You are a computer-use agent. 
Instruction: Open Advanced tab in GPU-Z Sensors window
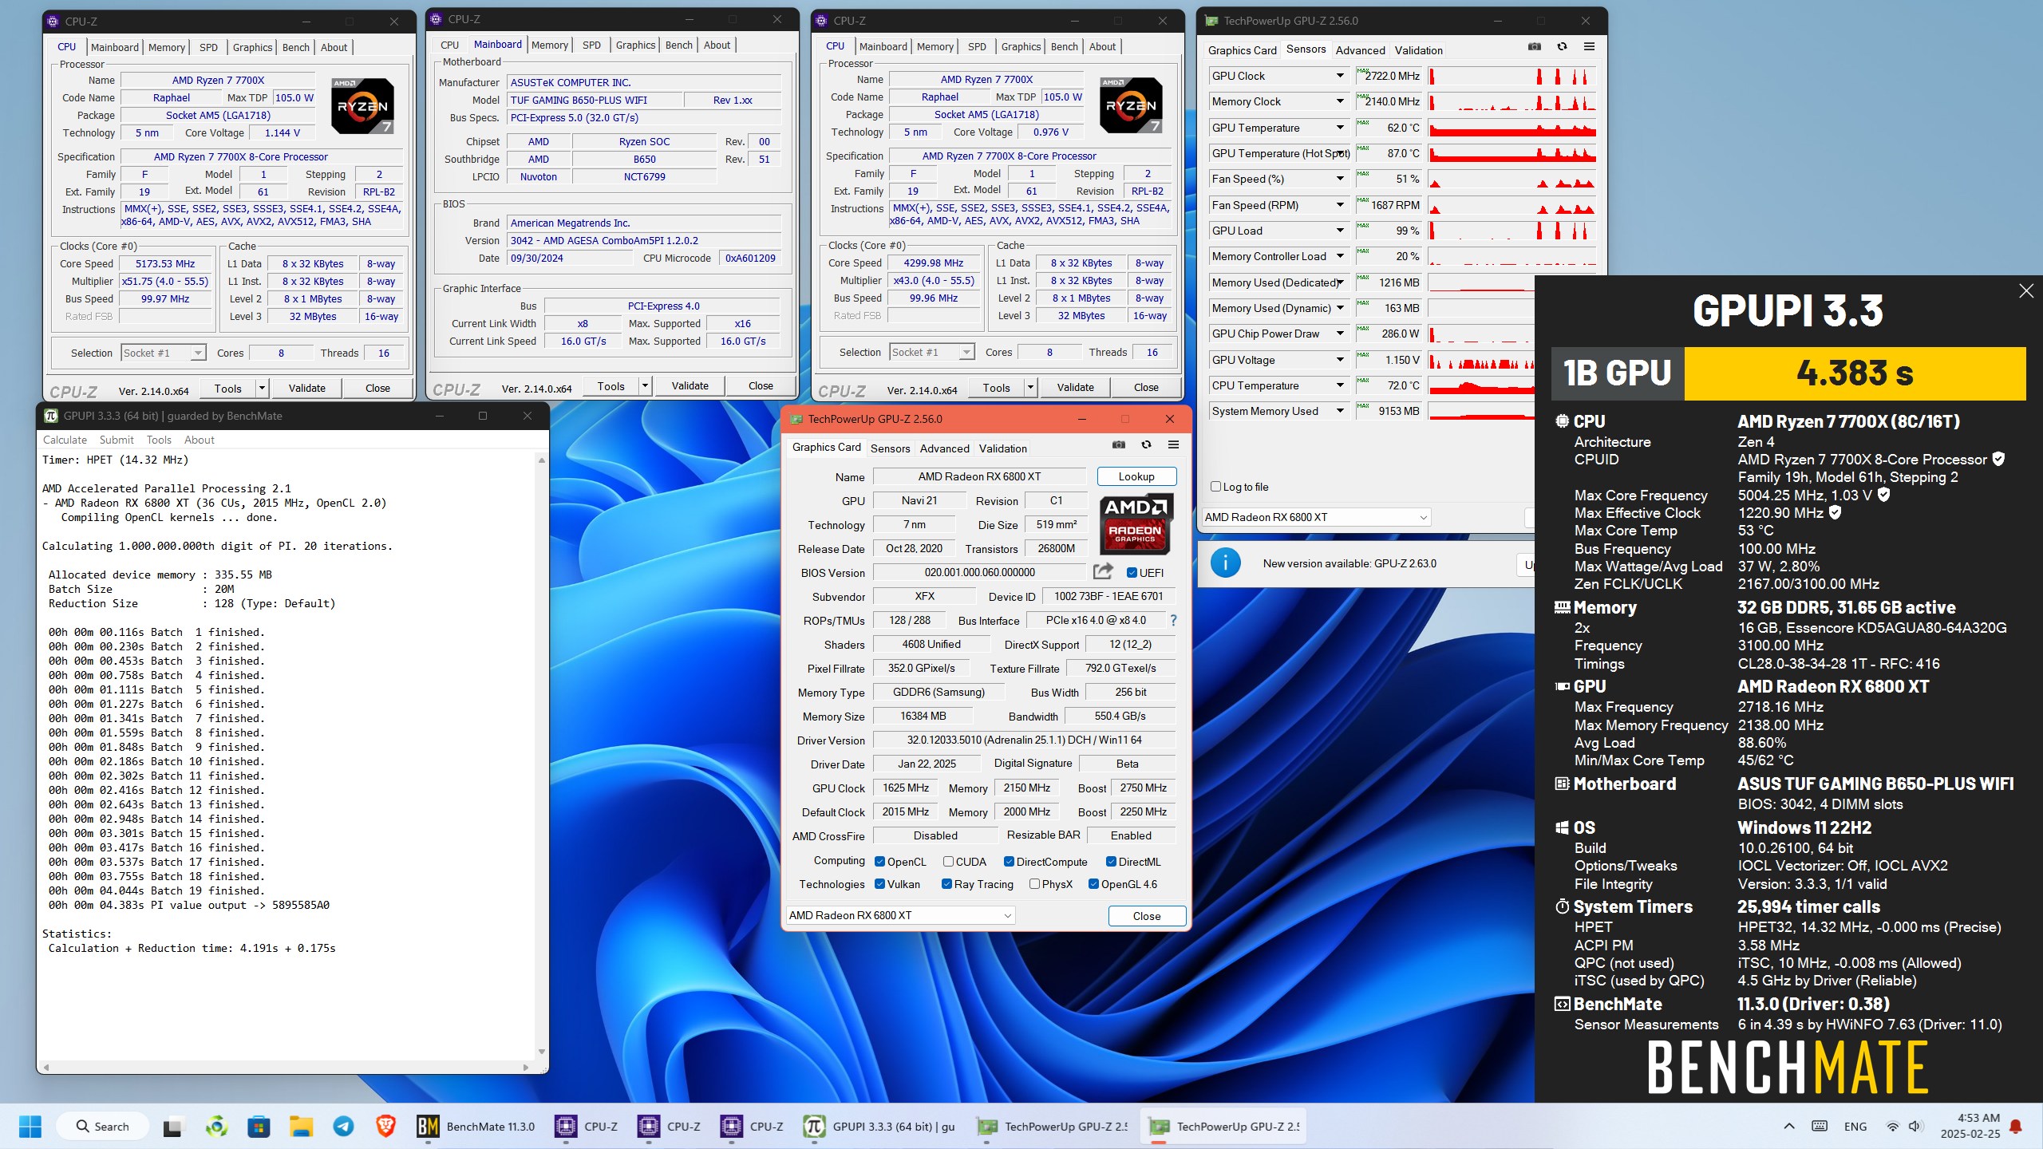[1360, 50]
